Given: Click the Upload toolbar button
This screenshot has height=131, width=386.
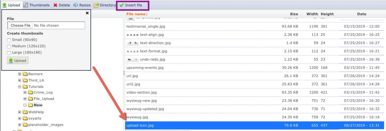Looking at the screenshot, I should pyautogui.click(x=11, y=5).
